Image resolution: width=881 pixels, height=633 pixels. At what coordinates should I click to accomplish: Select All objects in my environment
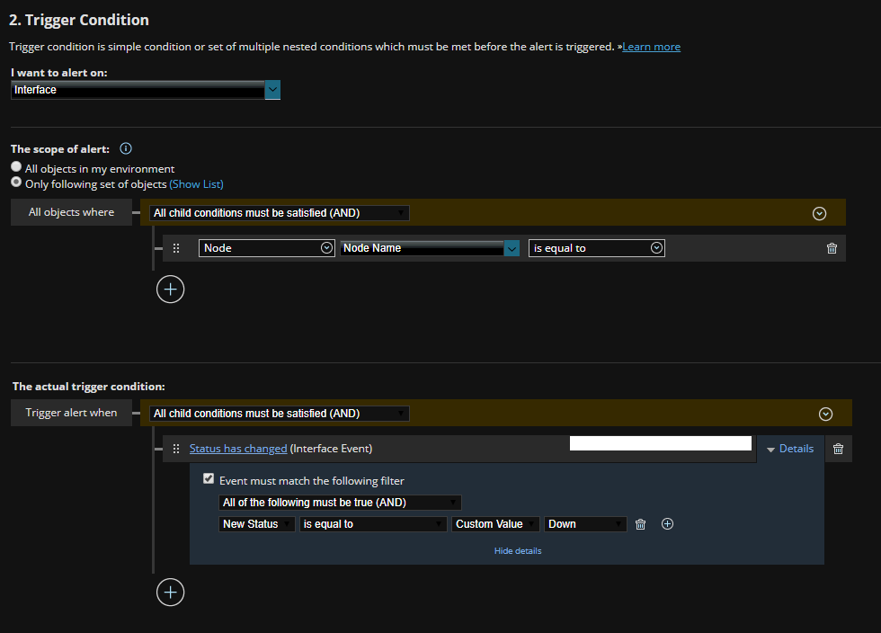pyautogui.click(x=17, y=168)
